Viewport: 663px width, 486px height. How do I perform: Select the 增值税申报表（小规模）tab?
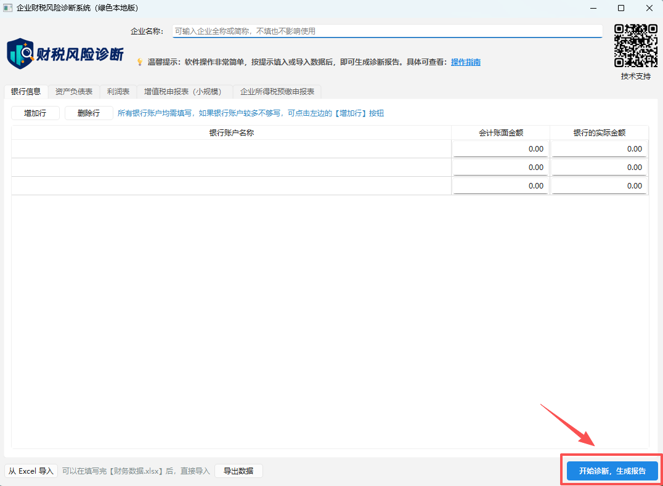[x=185, y=92]
